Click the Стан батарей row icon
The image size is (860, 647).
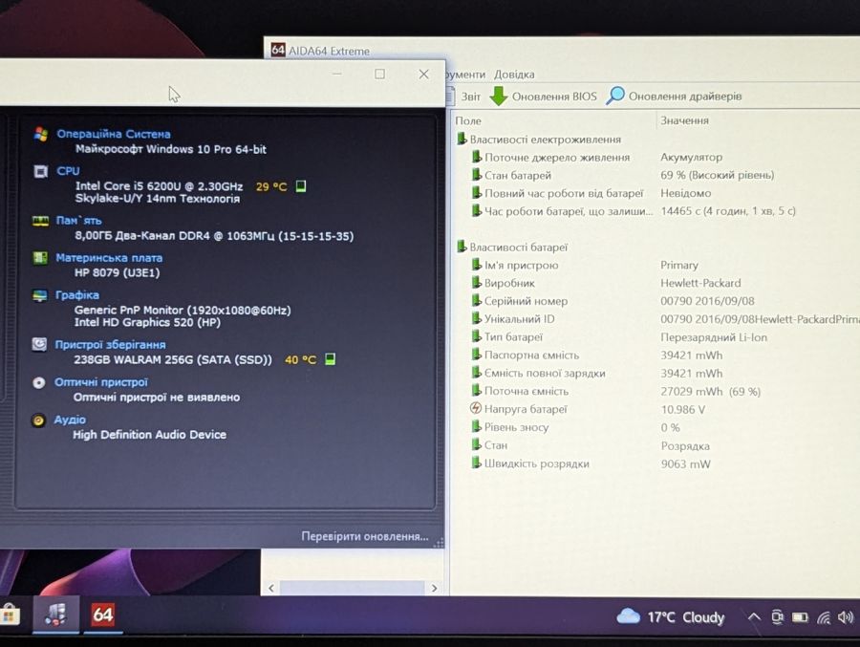(477, 175)
